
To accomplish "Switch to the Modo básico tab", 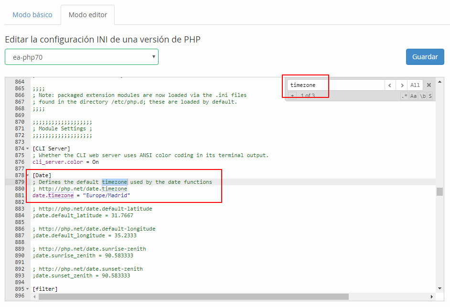I will pyautogui.click(x=32, y=15).
